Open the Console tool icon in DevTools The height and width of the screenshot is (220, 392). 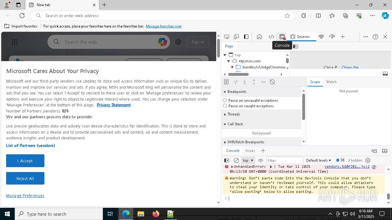click(282, 37)
